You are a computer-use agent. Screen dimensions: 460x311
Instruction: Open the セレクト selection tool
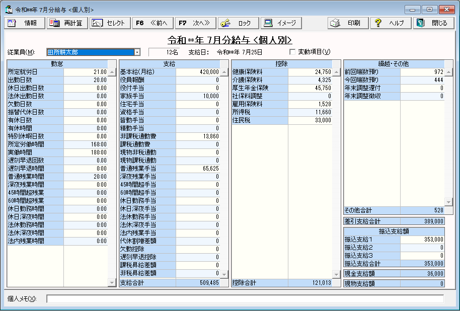97,23
